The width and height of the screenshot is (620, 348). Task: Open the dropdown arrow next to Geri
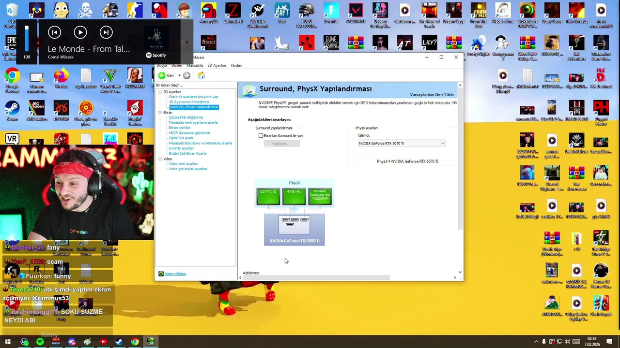click(179, 75)
